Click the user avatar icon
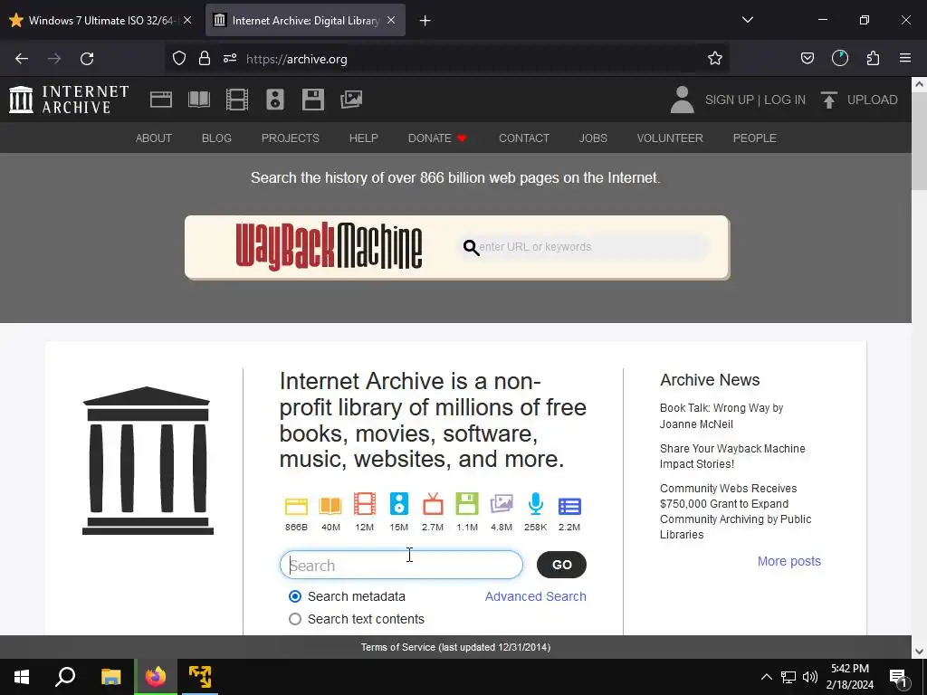Screen dimensions: 927x695 (x=682, y=100)
